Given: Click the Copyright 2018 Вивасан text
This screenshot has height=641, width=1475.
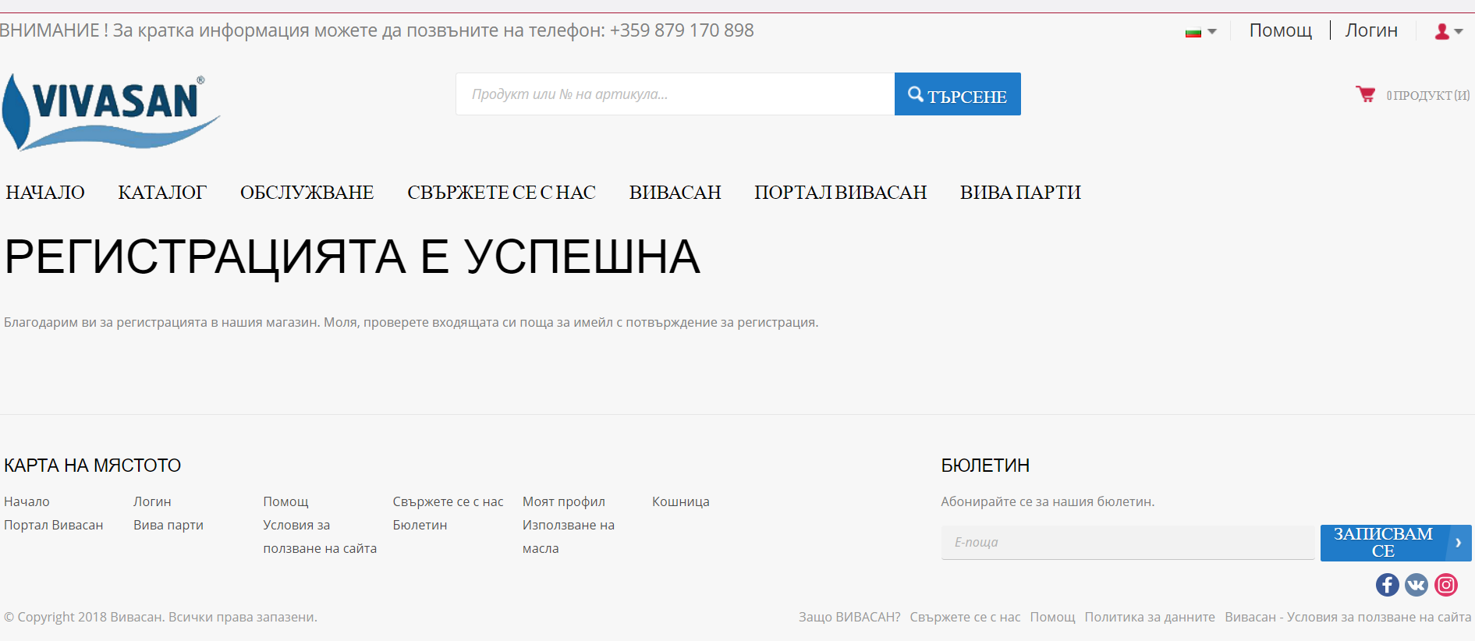Looking at the screenshot, I should point(161,617).
